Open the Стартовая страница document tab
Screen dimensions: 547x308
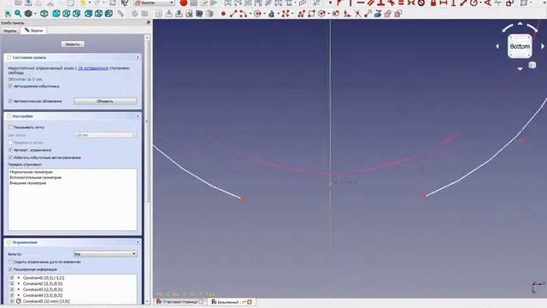point(180,302)
